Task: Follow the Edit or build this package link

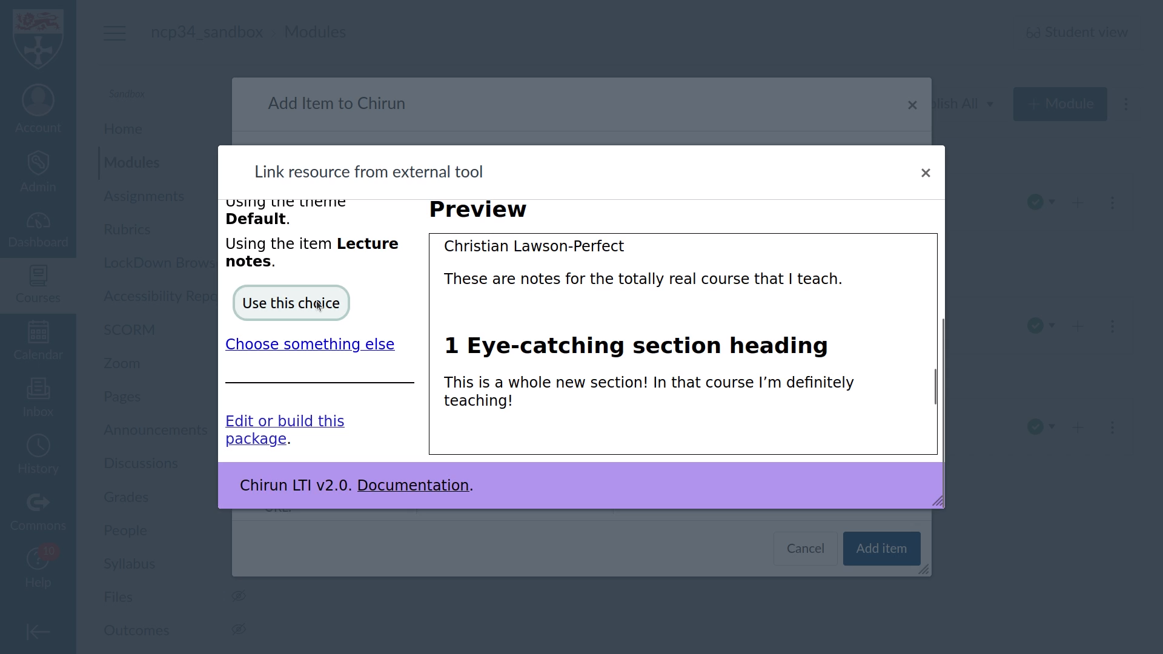Action: click(285, 430)
